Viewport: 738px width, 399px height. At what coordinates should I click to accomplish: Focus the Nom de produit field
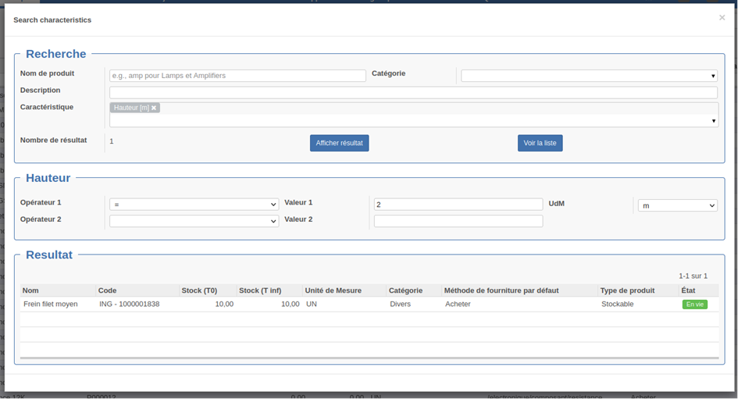[x=237, y=76]
